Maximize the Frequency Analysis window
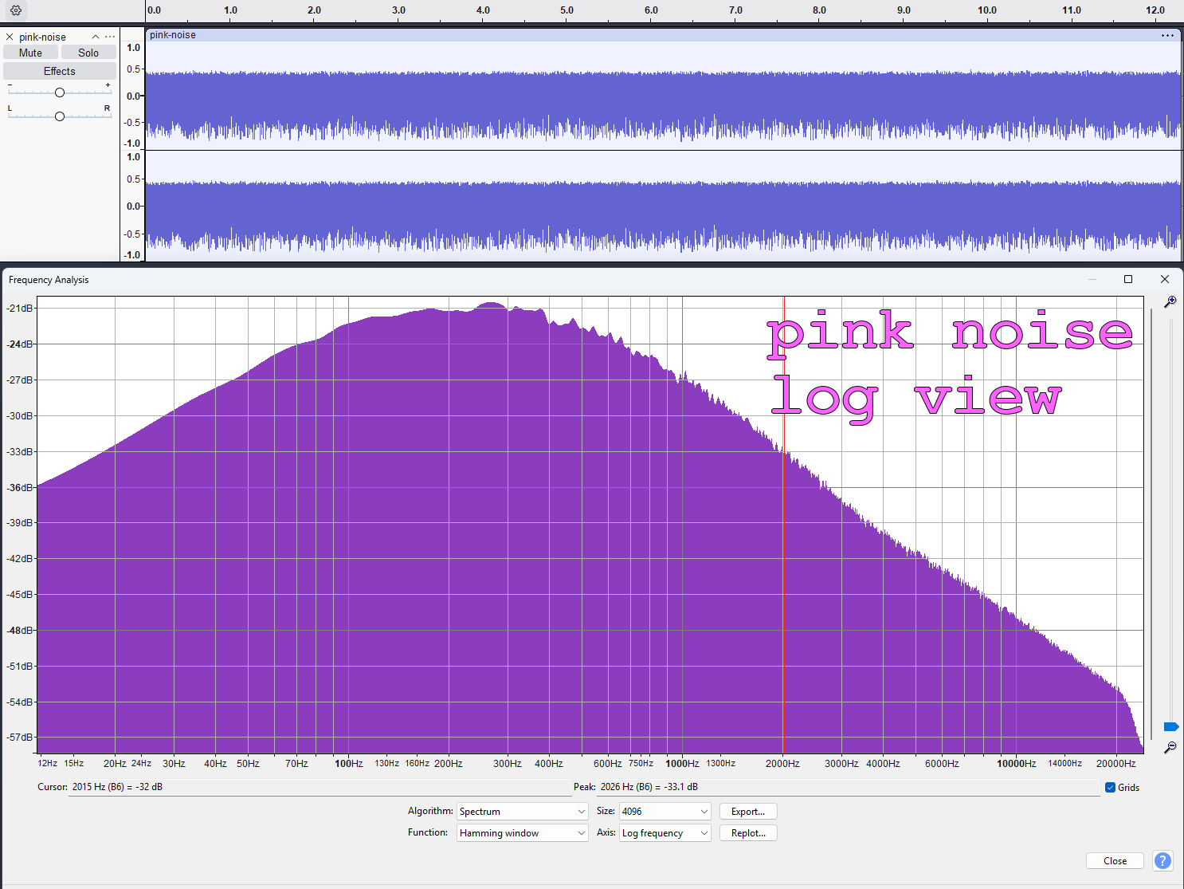This screenshot has width=1184, height=889. (1127, 279)
